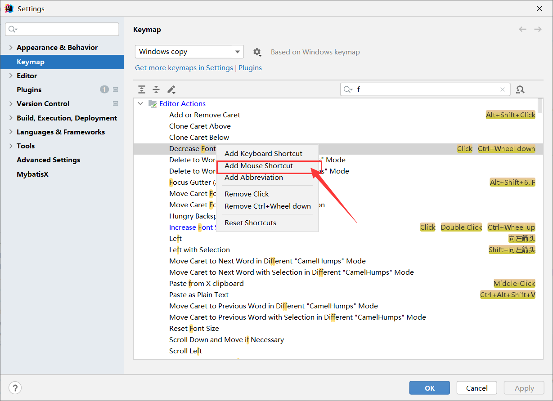
Task: Open Find Actions by Shortcut icon
Action: [x=520, y=89]
